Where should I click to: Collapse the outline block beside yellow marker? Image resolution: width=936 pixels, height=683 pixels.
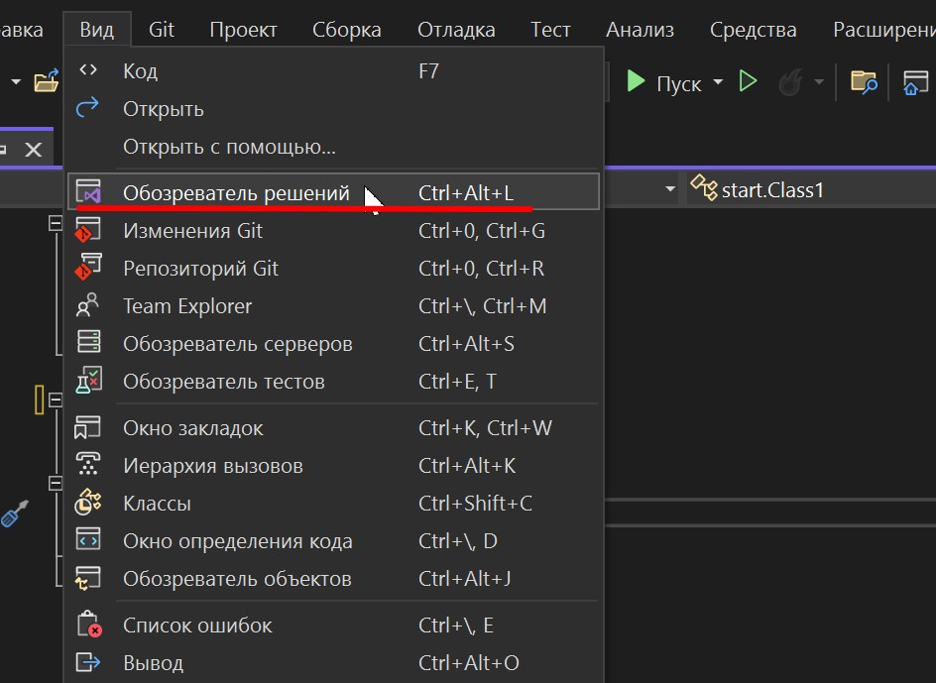pos(56,399)
